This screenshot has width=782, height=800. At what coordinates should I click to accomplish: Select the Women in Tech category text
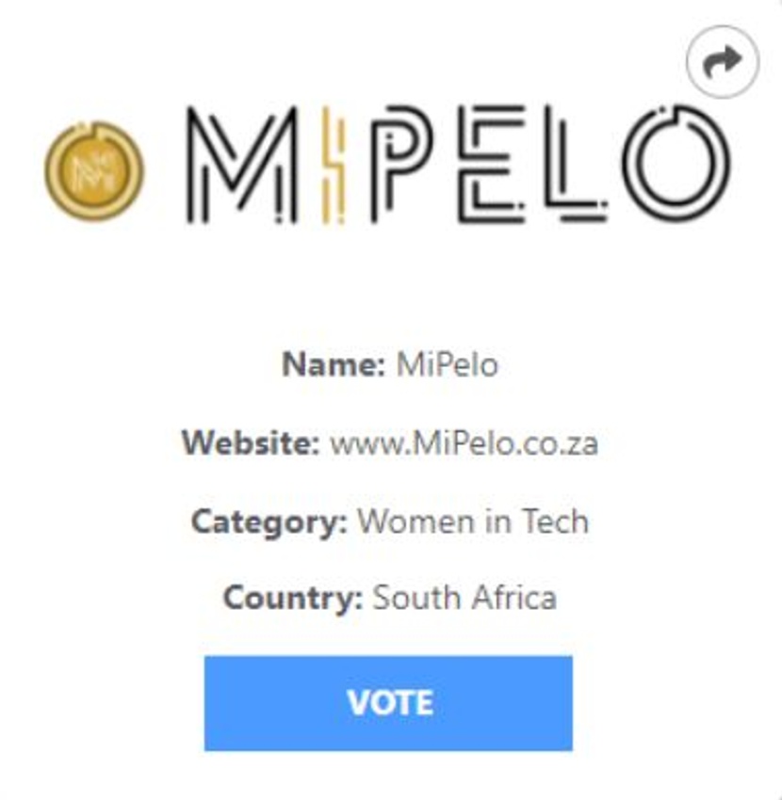click(473, 521)
